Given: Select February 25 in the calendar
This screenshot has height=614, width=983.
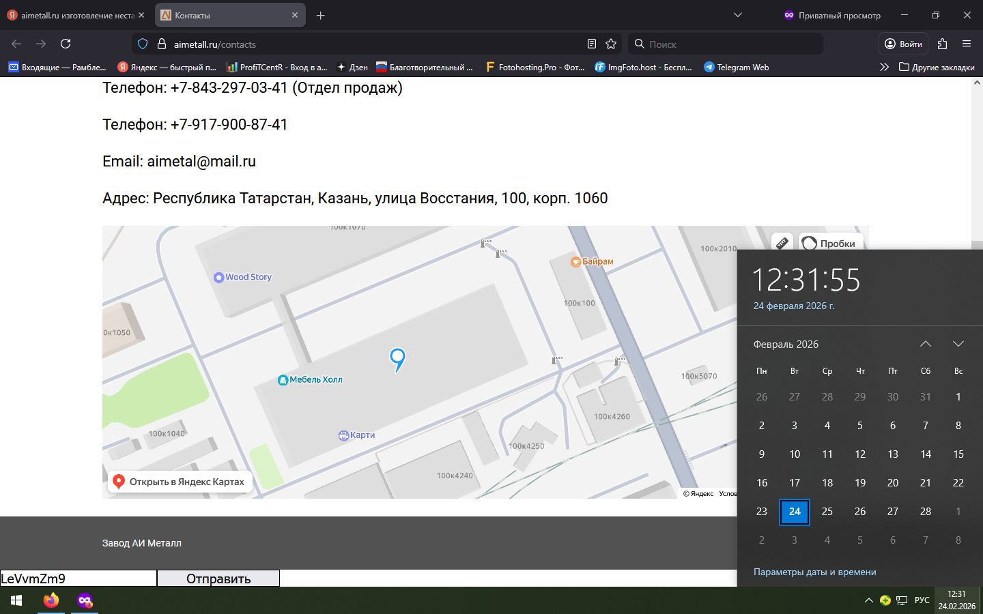Looking at the screenshot, I should [827, 511].
